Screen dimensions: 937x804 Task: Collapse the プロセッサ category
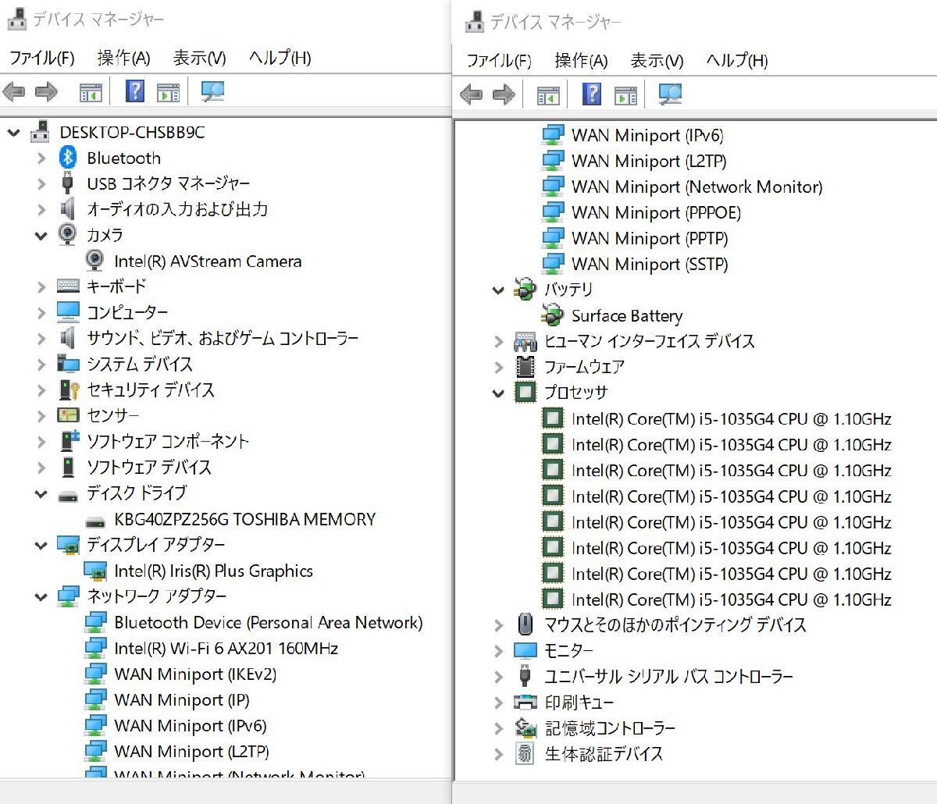click(498, 393)
